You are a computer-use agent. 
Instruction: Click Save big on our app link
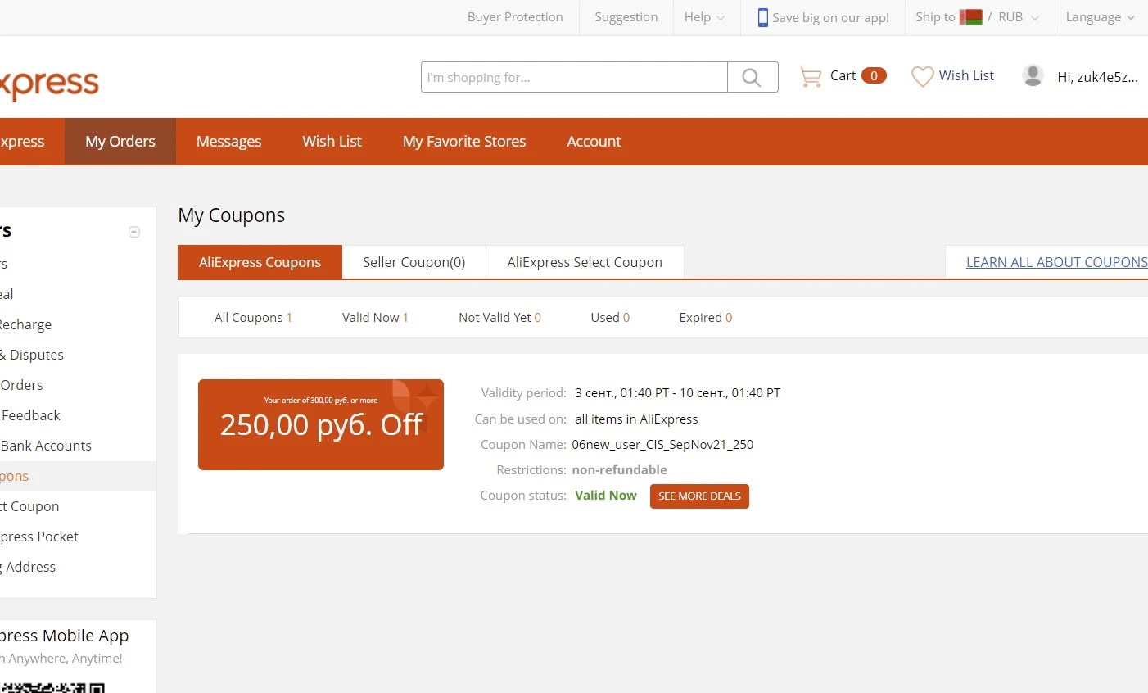coord(830,18)
